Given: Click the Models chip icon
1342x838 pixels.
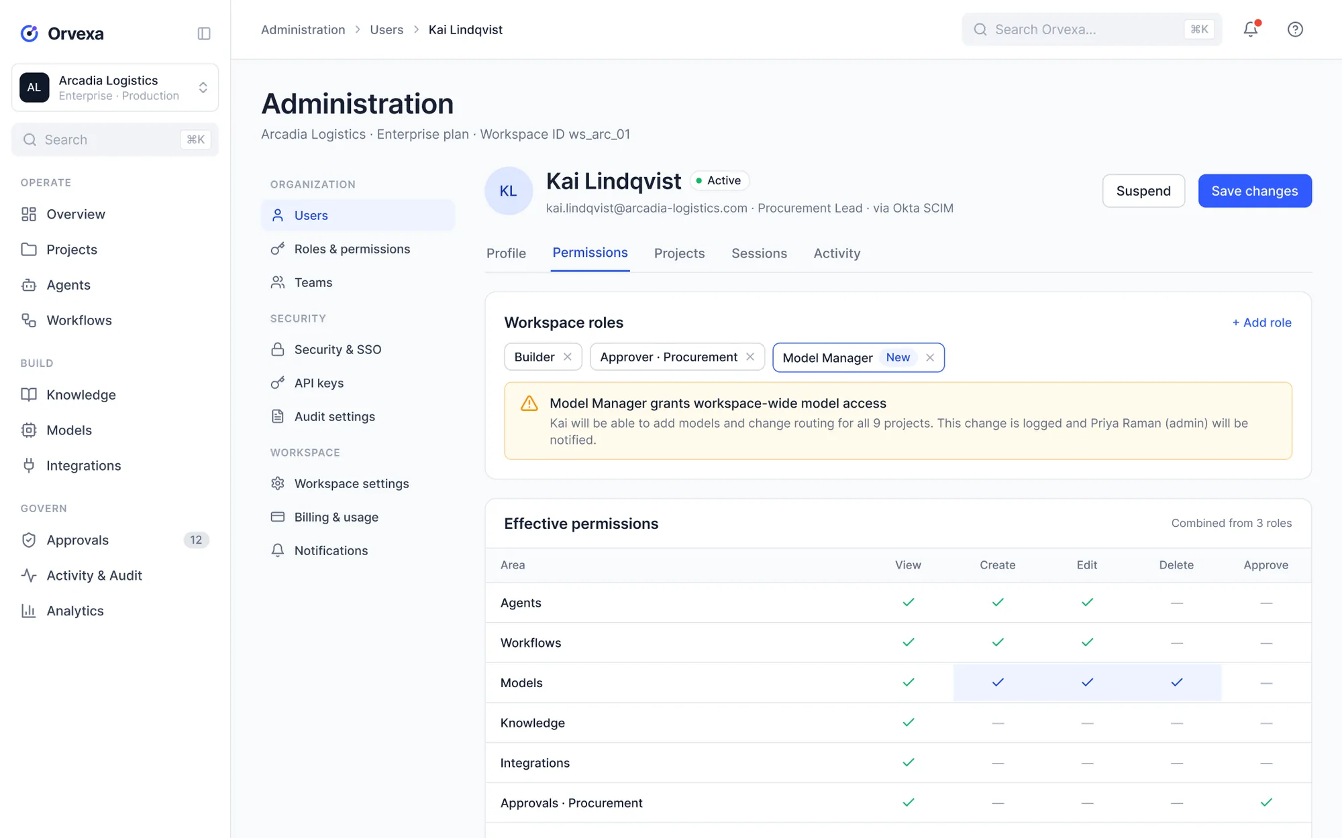Looking at the screenshot, I should click(x=29, y=430).
